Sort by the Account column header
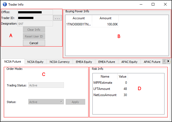 pyautogui.click(x=79, y=18)
